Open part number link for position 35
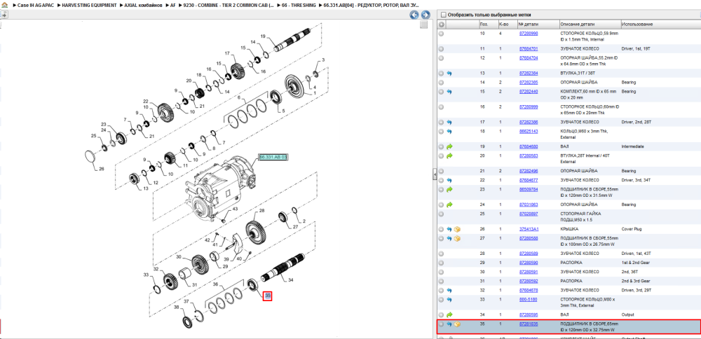701x339 pixels. point(528,324)
